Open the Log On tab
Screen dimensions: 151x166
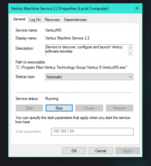35,20
